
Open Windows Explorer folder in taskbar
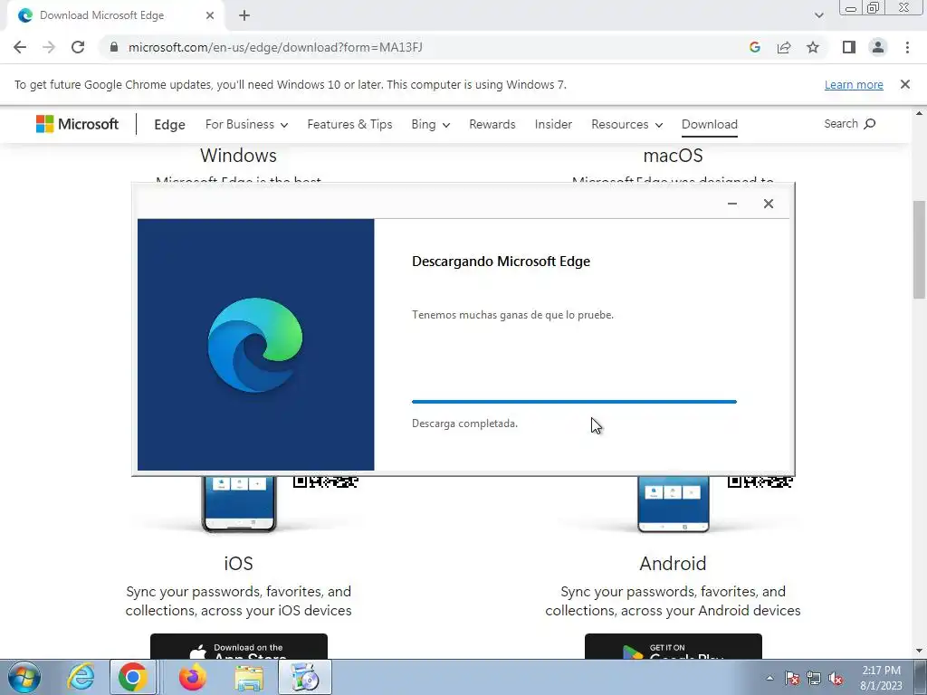[249, 677]
